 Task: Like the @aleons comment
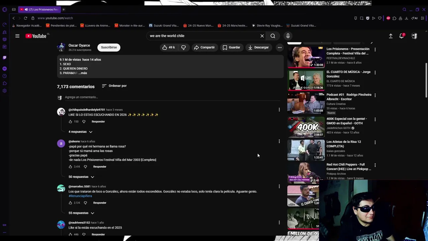[70, 167]
